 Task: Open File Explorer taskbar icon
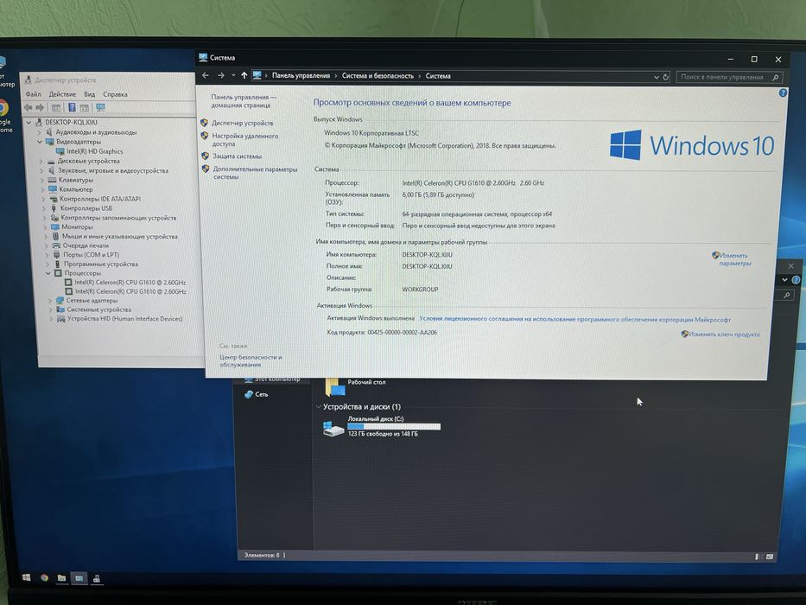pos(61,577)
